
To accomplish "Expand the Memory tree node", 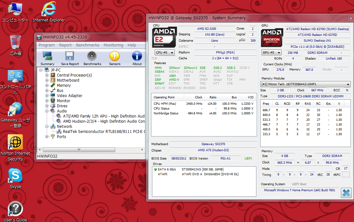I will 47,85.
